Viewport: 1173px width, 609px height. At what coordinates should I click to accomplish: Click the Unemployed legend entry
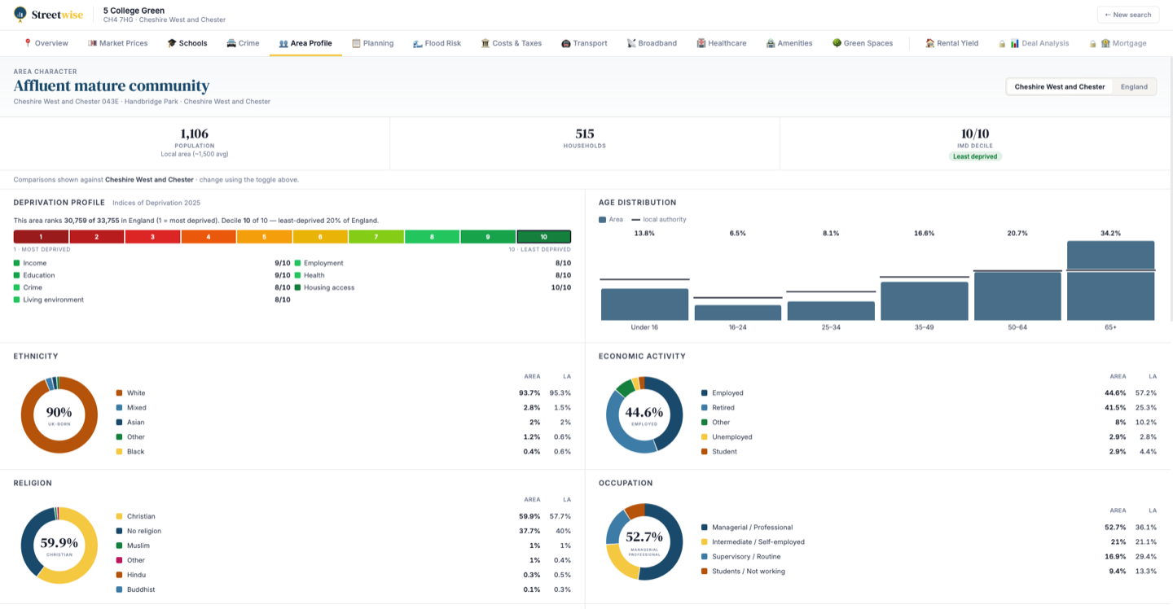point(929,436)
